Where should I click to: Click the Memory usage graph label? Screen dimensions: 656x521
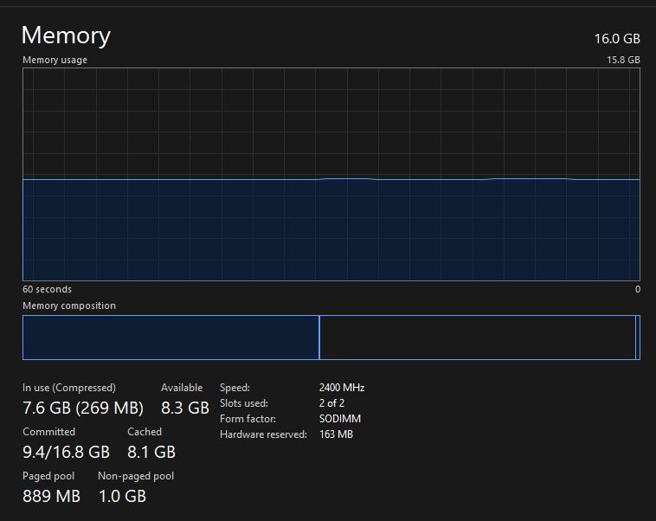pyautogui.click(x=55, y=60)
